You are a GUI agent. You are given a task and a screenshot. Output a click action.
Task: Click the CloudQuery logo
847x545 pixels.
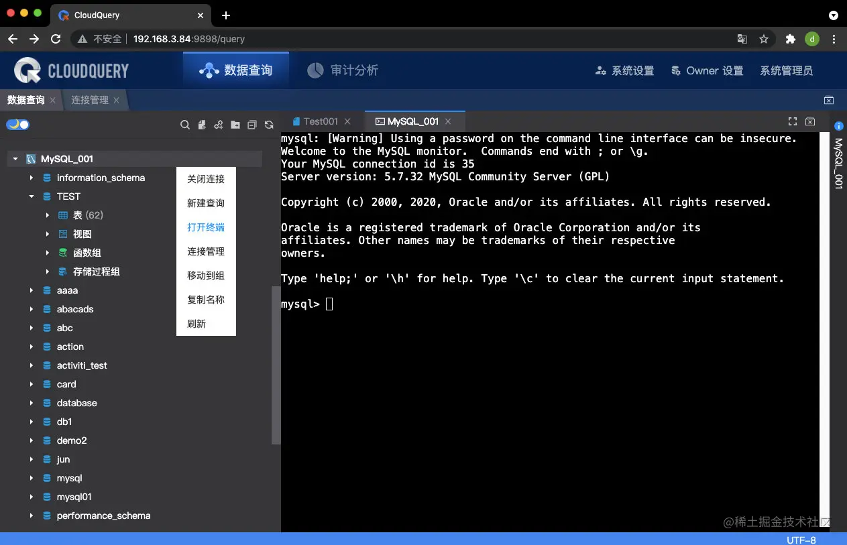click(x=72, y=70)
